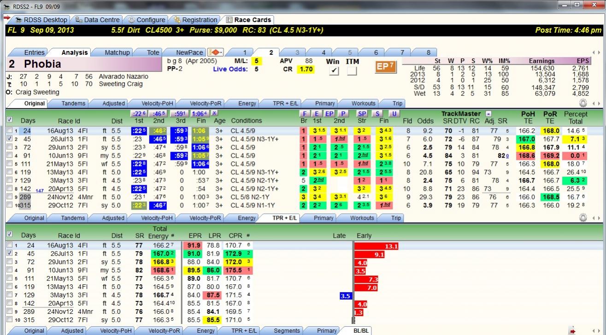Click the U running-style filter button
This screenshot has width=606, height=335.
click(394, 113)
